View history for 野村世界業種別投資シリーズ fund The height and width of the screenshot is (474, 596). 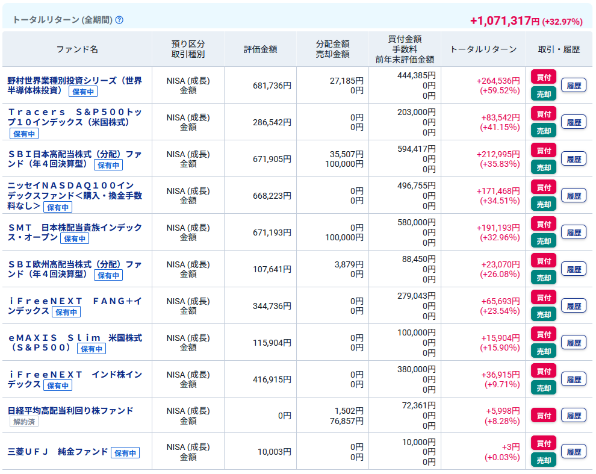click(x=574, y=86)
